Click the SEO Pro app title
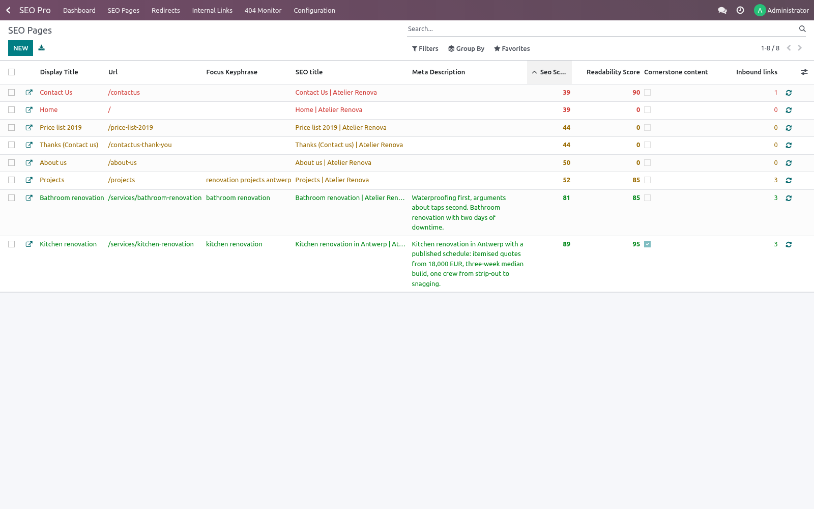Viewport: 814px width, 509px height. click(x=35, y=10)
